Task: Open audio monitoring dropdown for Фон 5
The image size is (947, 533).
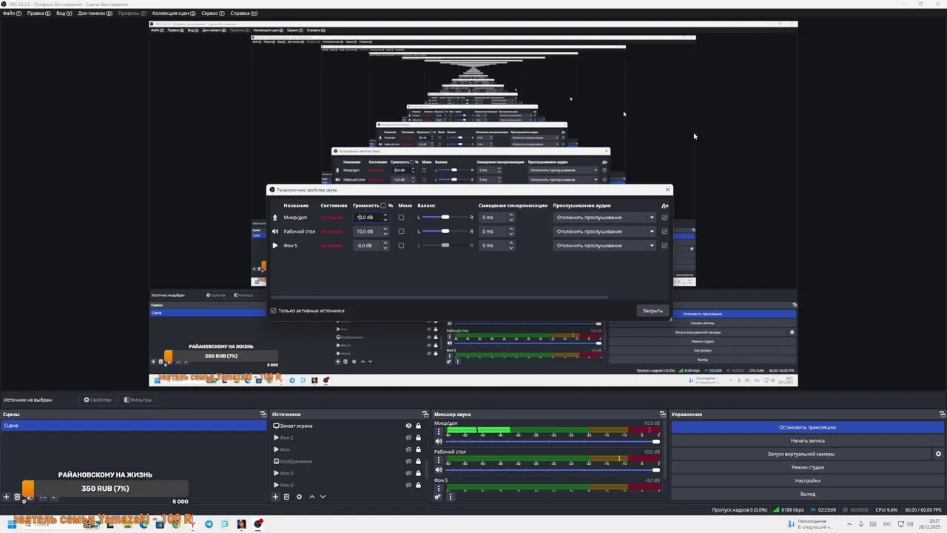Action: (x=604, y=245)
